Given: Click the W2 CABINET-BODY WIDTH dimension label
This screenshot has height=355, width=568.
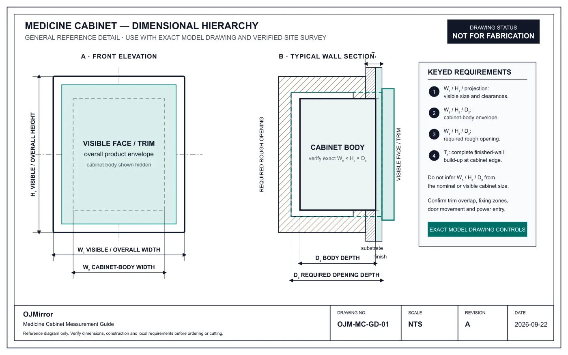Looking at the screenshot, I should coord(119,267).
